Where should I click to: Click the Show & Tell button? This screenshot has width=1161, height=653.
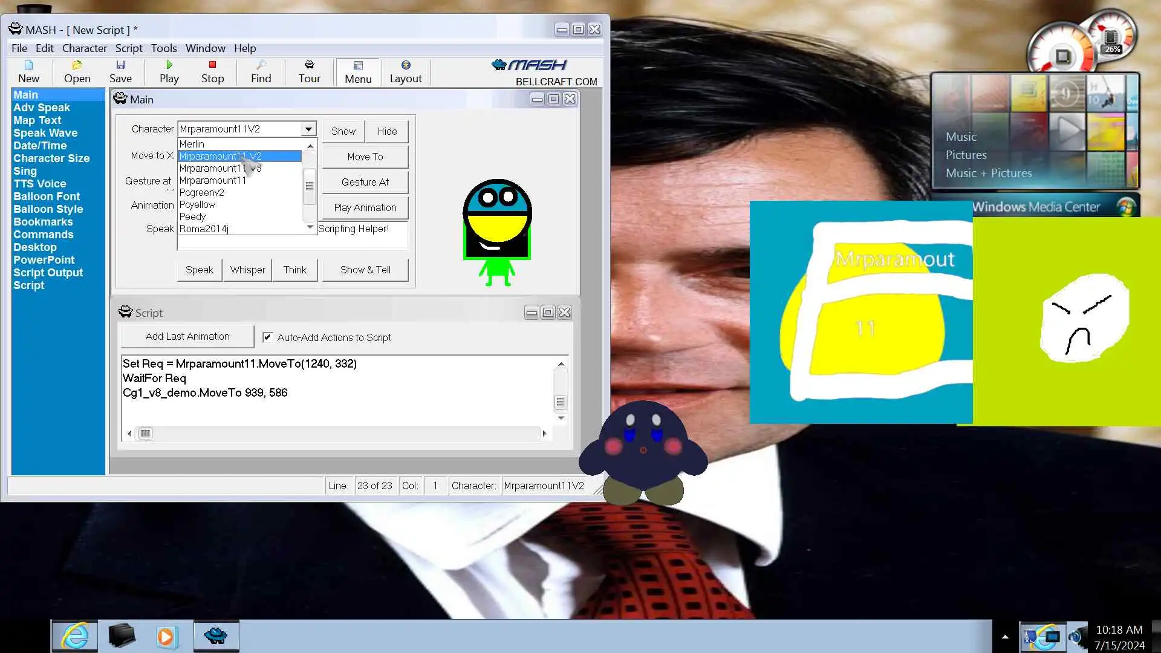click(365, 270)
